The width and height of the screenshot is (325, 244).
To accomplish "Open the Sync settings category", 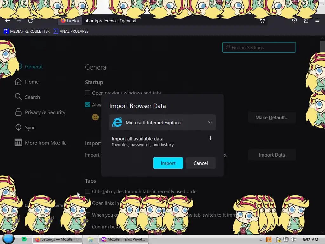I will pos(25,127).
